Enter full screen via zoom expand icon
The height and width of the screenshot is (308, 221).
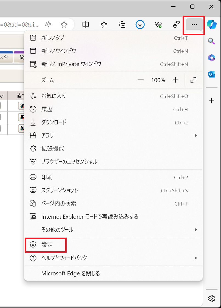coord(194,80)
